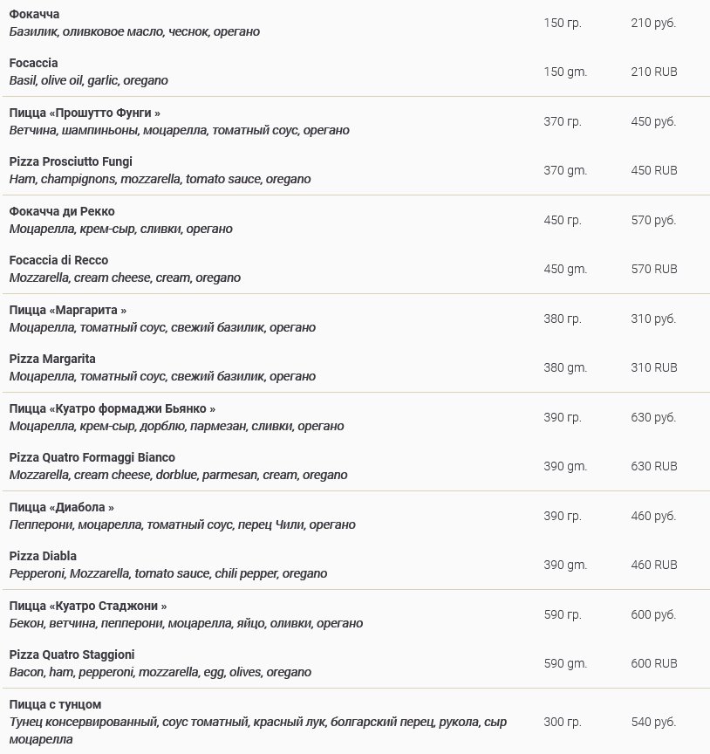Select the Pizza Quatro Staggioni name
Viewport: 710px width, 754px height.
pos(72,655)
